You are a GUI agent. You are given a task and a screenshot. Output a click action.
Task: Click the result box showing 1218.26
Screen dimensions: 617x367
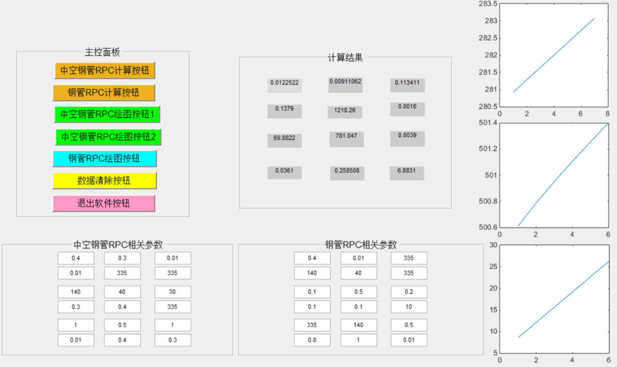345,112
